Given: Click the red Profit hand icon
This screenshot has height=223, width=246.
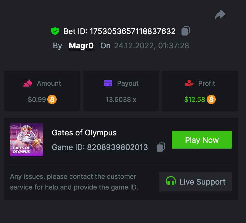Looking at the screenshot, I should 189,83.
